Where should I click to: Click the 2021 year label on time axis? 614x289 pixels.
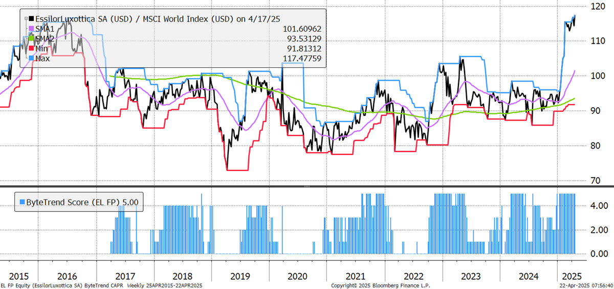point(355,276)
